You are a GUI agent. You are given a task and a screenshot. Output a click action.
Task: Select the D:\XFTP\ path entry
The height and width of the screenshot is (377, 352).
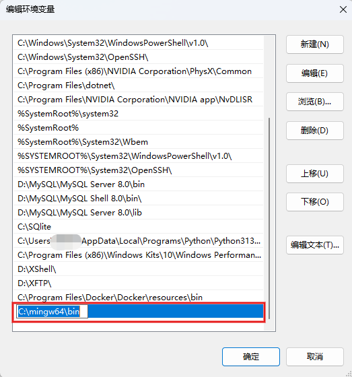[x=139, y=283]
